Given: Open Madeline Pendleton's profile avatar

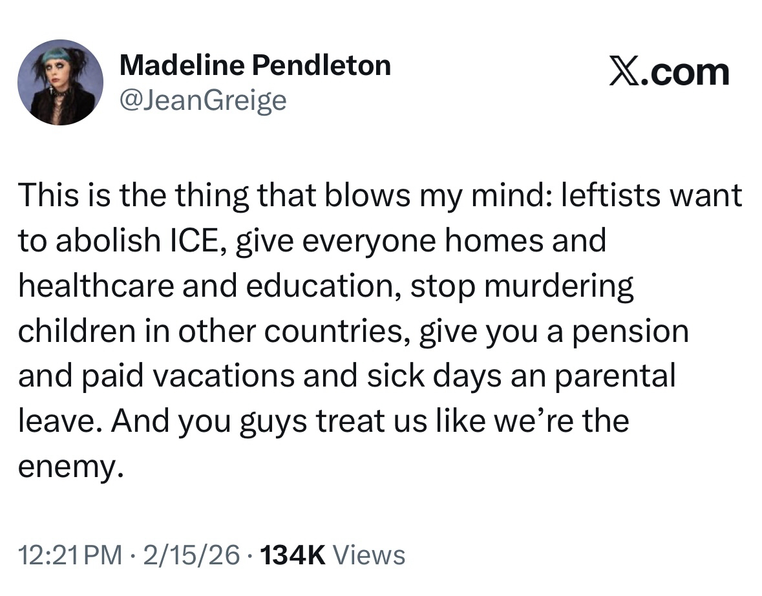Looking at the screenshot, I should coord(59,82).
